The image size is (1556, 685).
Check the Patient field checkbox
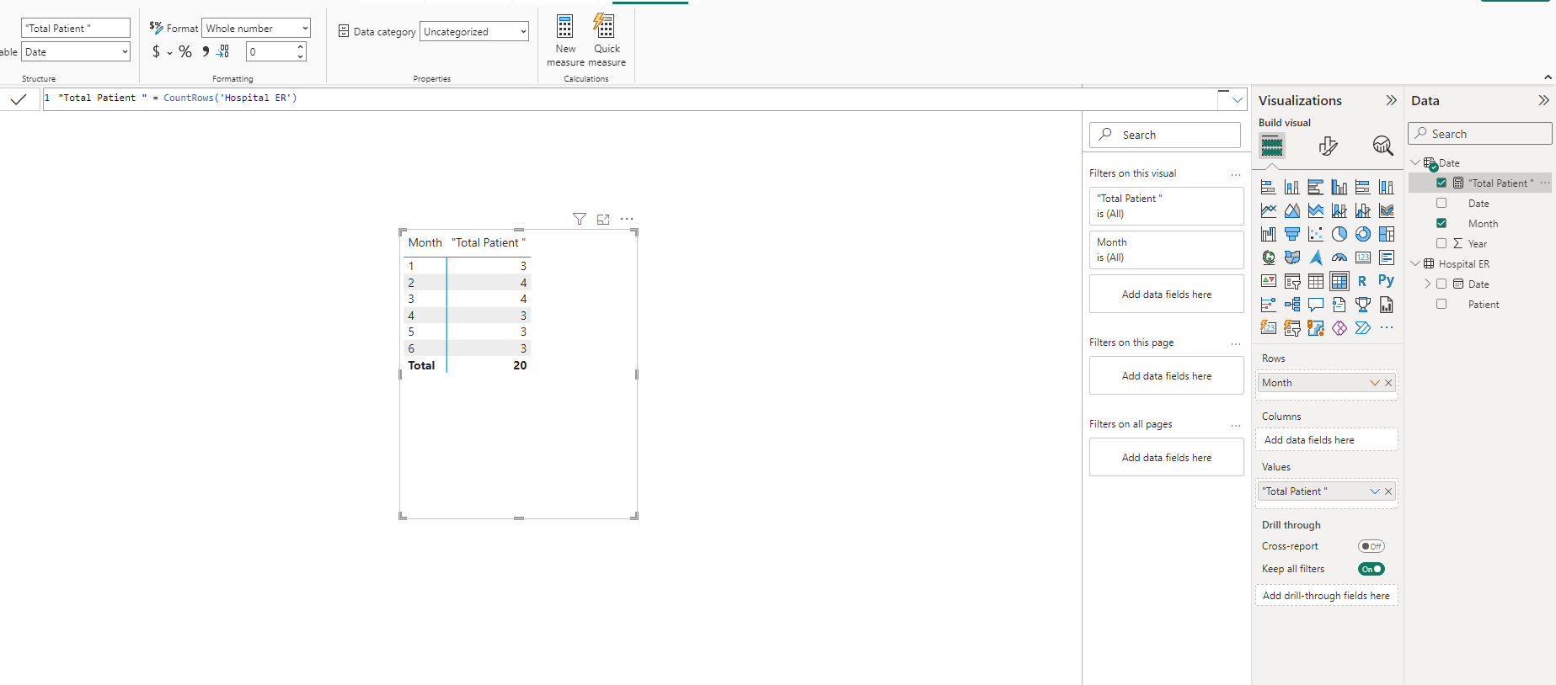click(1441, 305)
